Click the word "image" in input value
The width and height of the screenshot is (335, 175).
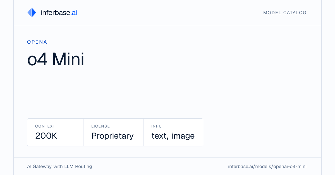click(x=183, y=136)
